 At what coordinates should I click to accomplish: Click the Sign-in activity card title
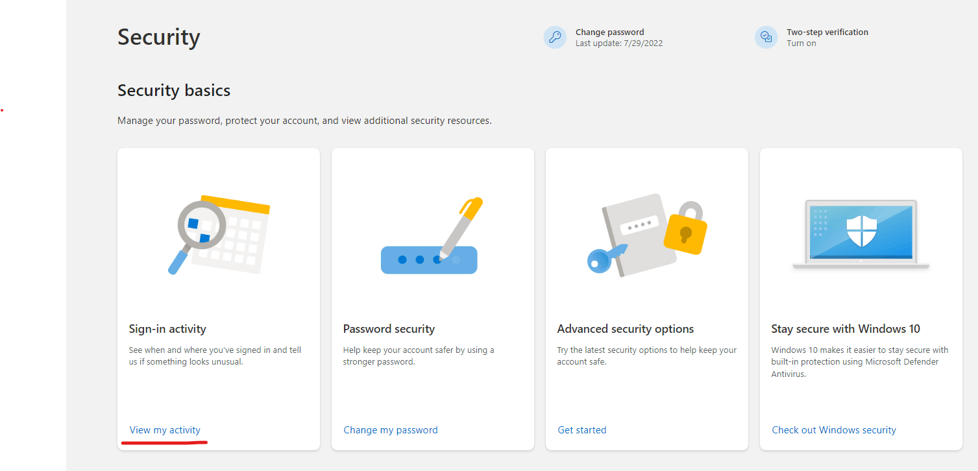[x=167, y=329]
